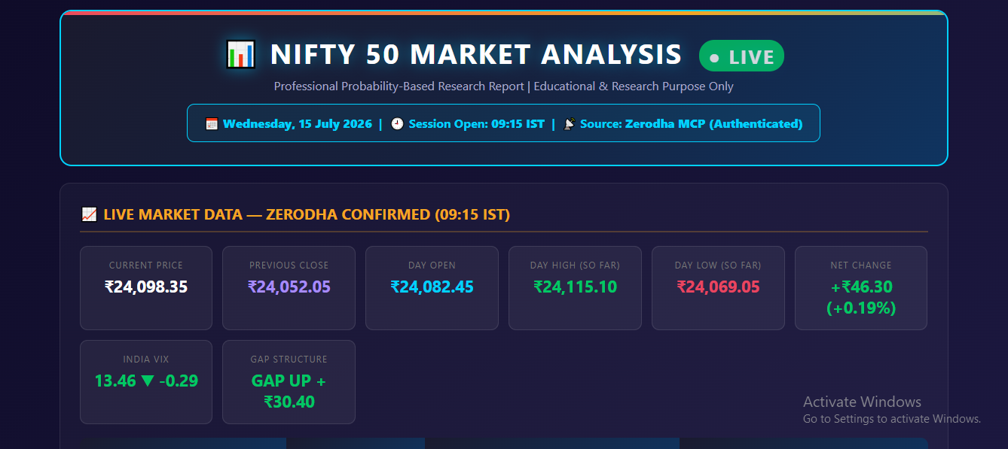
Task: Click the India VIX value 13.46 ▼ -0.29
Action: [x=146, y=381]
